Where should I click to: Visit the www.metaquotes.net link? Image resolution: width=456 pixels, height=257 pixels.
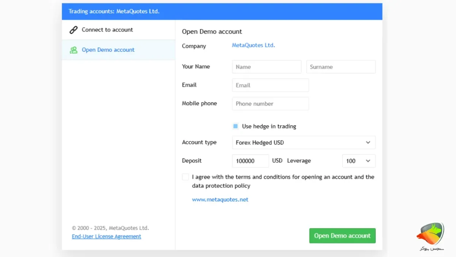[220, 200]
